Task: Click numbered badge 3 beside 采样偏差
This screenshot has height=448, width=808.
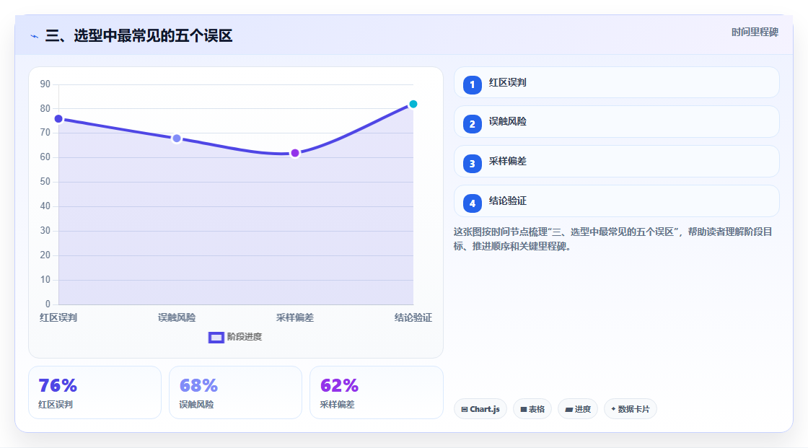Action: 472,164
